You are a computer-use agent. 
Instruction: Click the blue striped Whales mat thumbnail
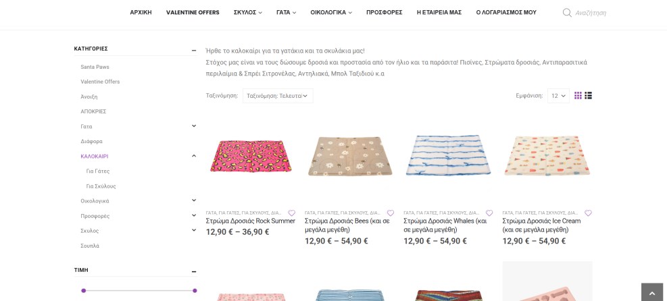point(448,155)
